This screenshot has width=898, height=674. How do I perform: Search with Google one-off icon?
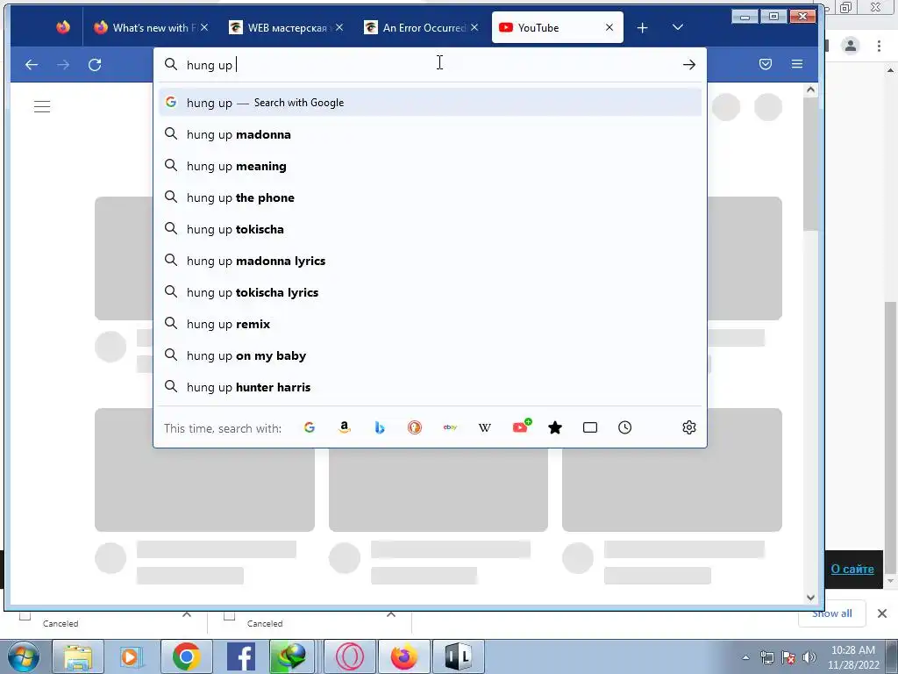point(310,427)
